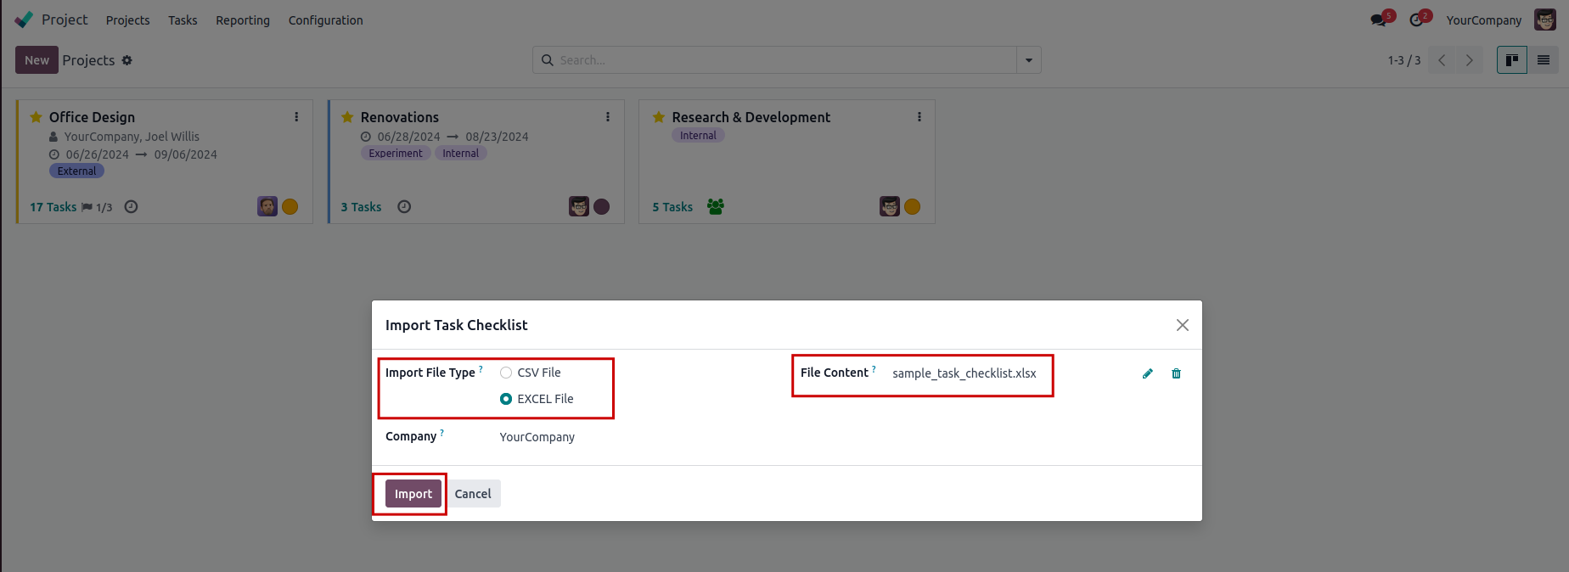Expand the search options dropdown arrow

(x=1028, y=60)
